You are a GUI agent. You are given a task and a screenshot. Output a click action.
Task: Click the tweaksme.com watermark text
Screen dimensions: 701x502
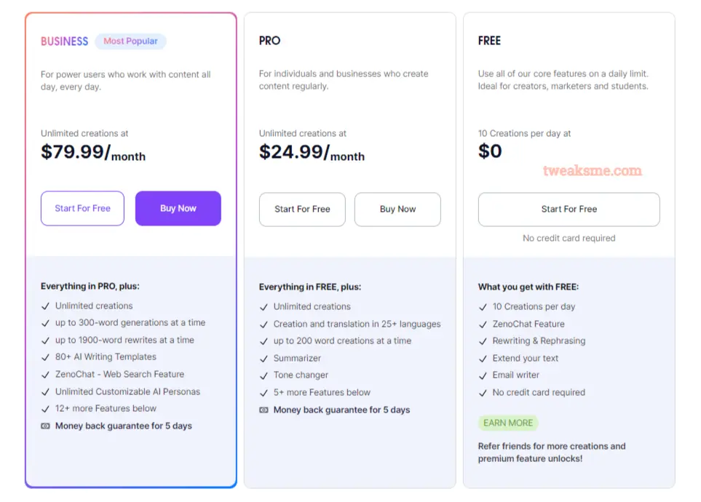pos(593,170)
